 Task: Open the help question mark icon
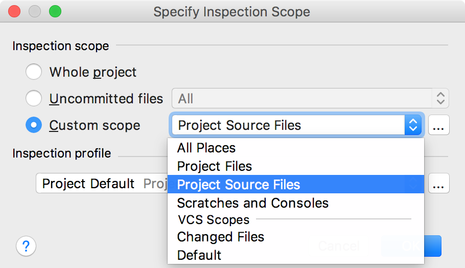click(x=26, y=246)
